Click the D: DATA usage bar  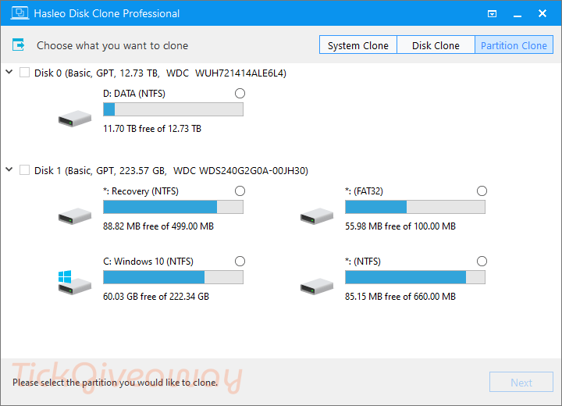[x=173, y=109]
